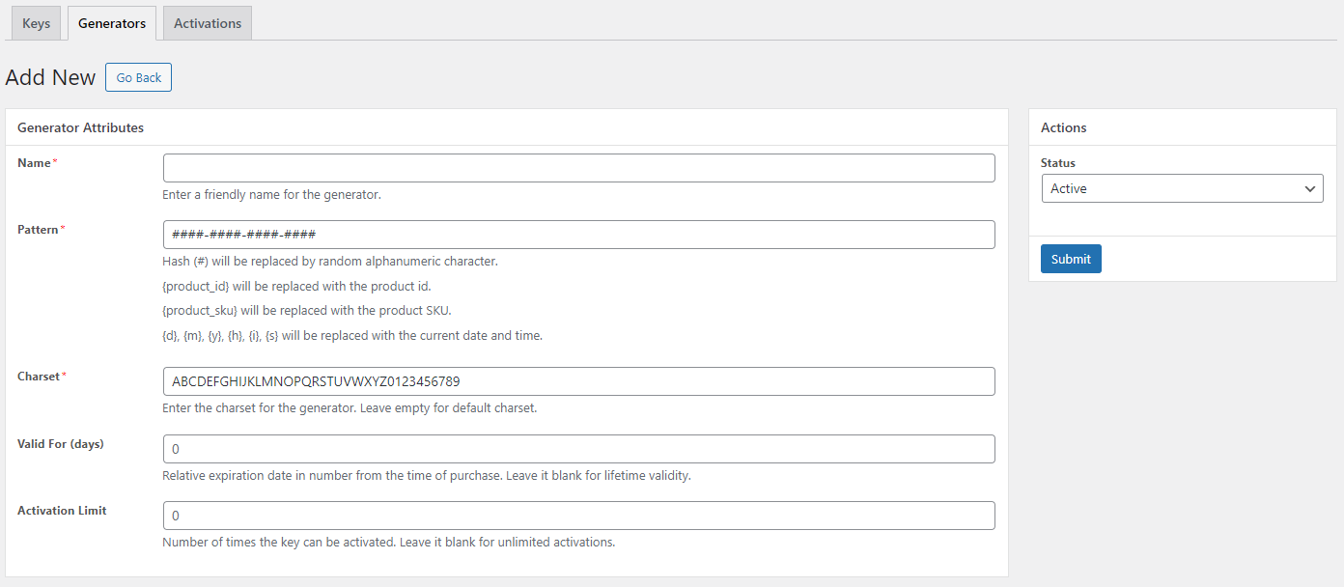Image resolution: width=1344 pixels, height=587 pixels.
Task: Expand the Status dropdown showing Active
Action: click(x=1182, y=188)
